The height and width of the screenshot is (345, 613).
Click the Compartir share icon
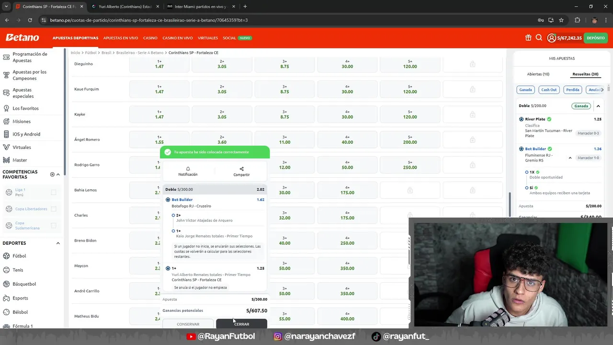tap(241, 169)
